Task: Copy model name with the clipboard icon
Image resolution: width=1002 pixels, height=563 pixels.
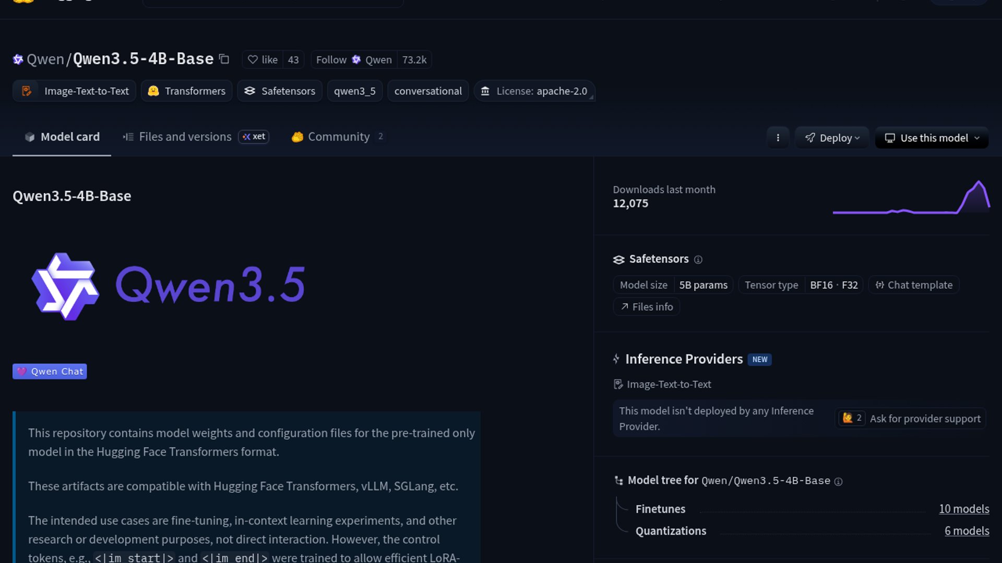Action: (x=224, y=59)
